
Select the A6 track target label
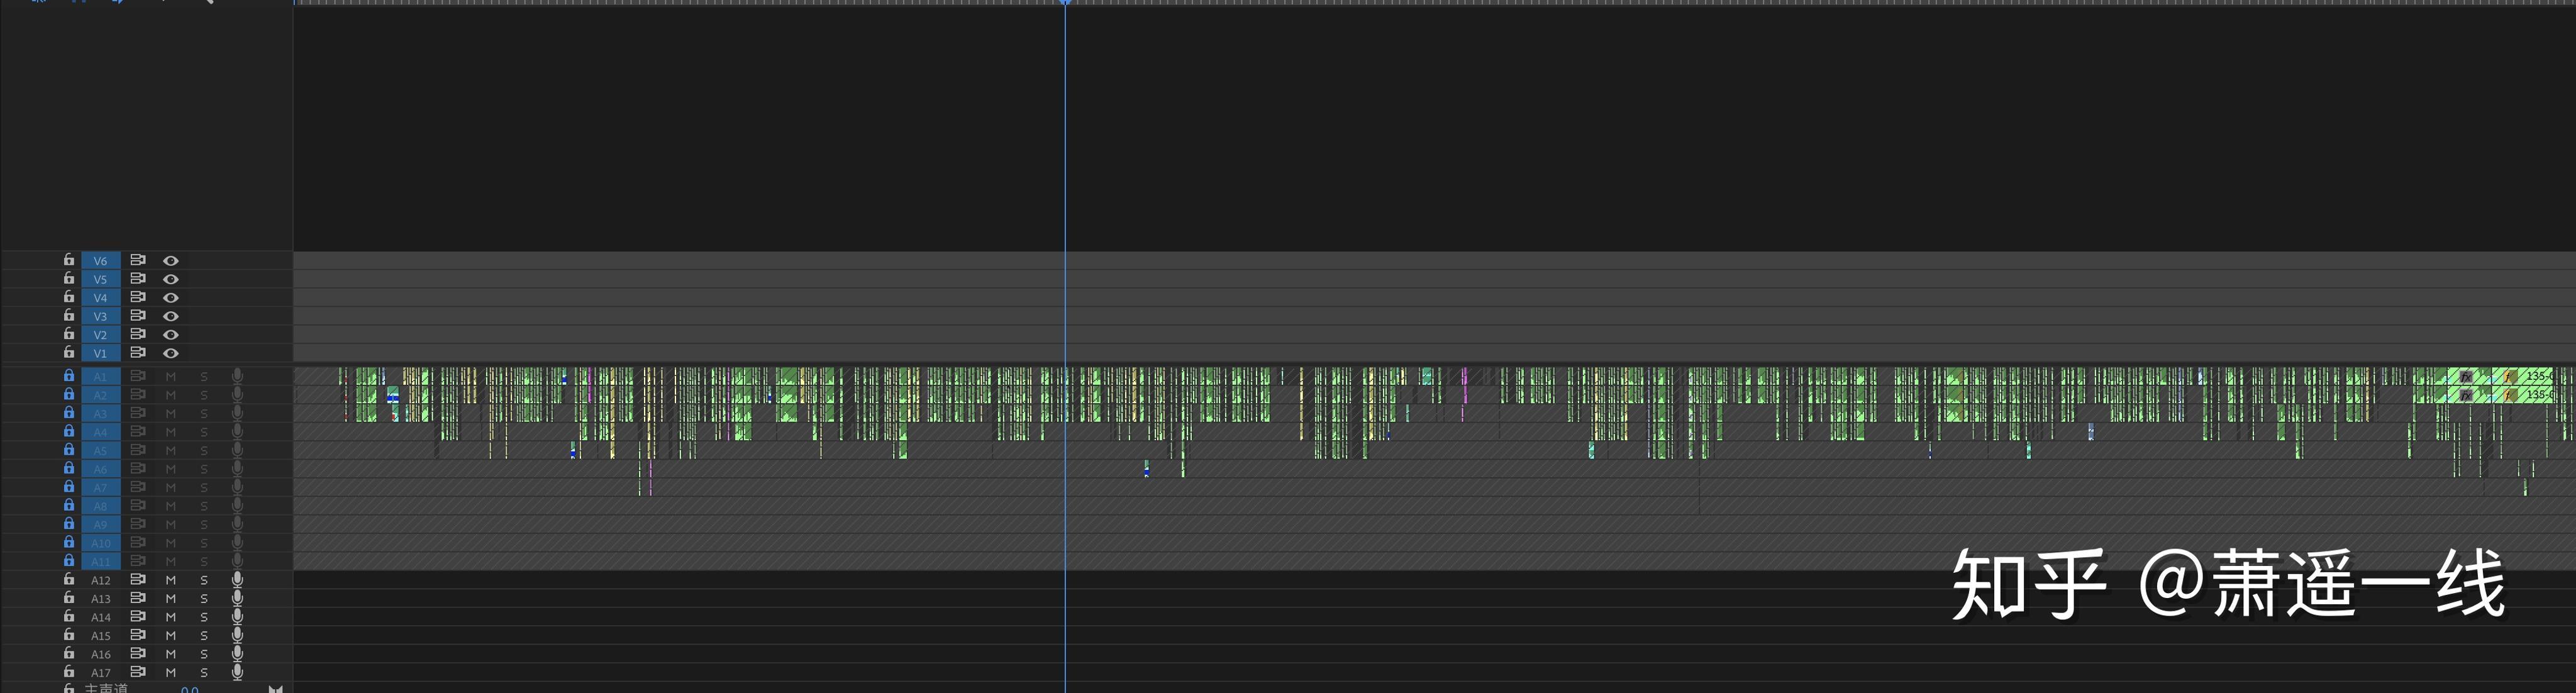[x=100, y=469]
